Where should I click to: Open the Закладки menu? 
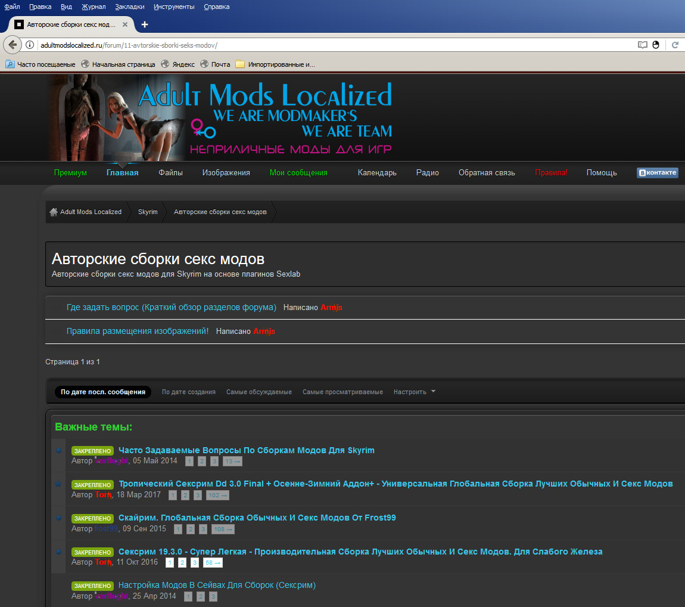(x=130, y=7)
